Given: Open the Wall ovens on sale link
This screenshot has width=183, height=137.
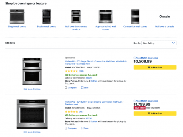Looking at the screenshot, I should click(x=165, y=27).
